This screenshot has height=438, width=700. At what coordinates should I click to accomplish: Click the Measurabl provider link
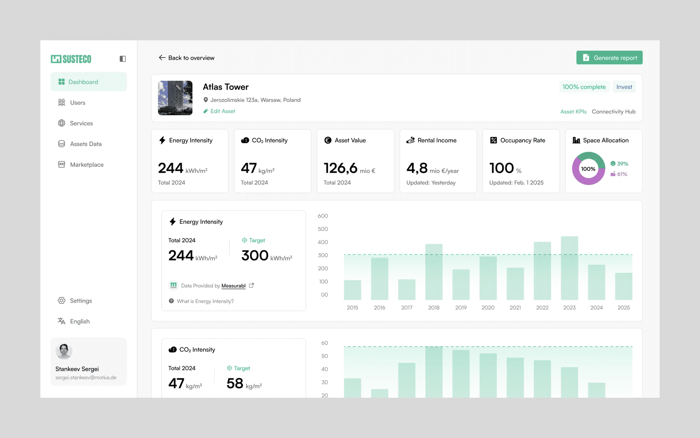pos(233,286)
